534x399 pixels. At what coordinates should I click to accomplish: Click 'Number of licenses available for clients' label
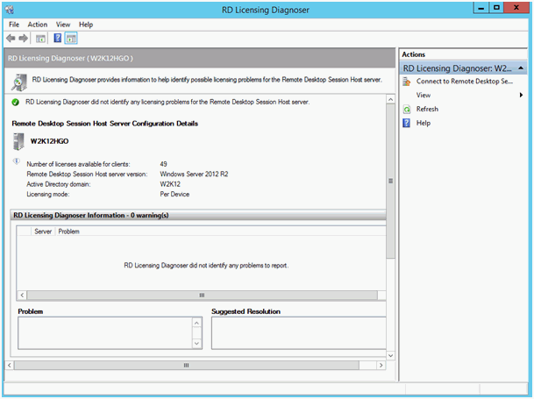(78, 164)
